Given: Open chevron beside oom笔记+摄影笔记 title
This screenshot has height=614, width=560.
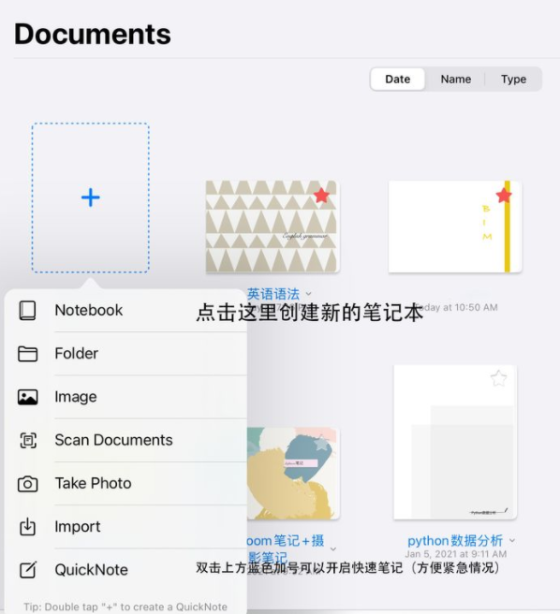Looking at the screenshot, I should tap(333, 549).
